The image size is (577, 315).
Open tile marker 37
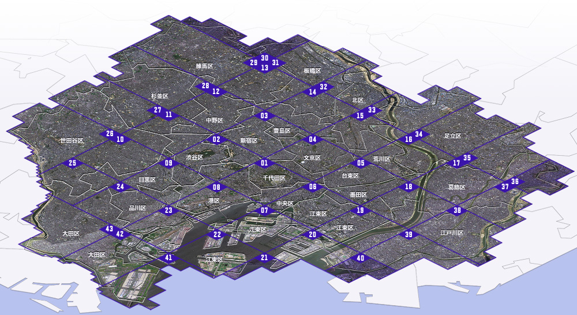(505, 186)
